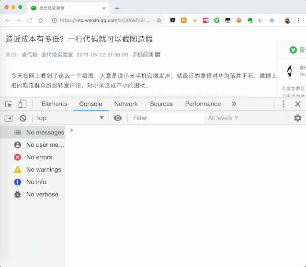Clear the console with the ban icon
306x267 pixels.
click(x=23, y=118)
